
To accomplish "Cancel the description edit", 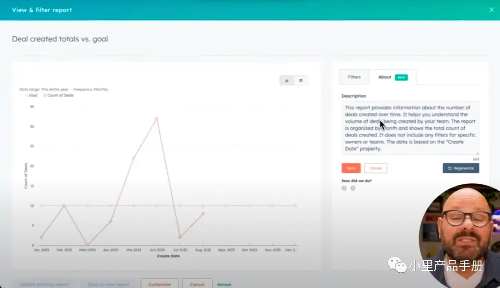I will [375, 168].
